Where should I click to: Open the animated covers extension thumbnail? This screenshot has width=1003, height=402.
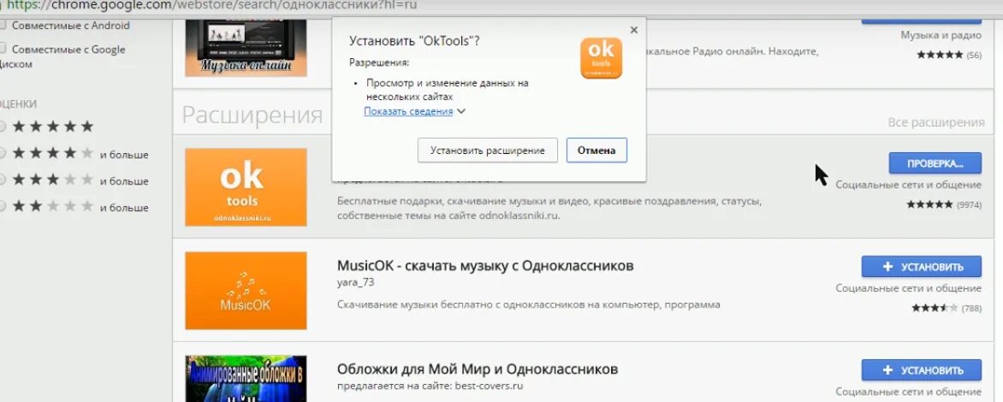point(246,378)
